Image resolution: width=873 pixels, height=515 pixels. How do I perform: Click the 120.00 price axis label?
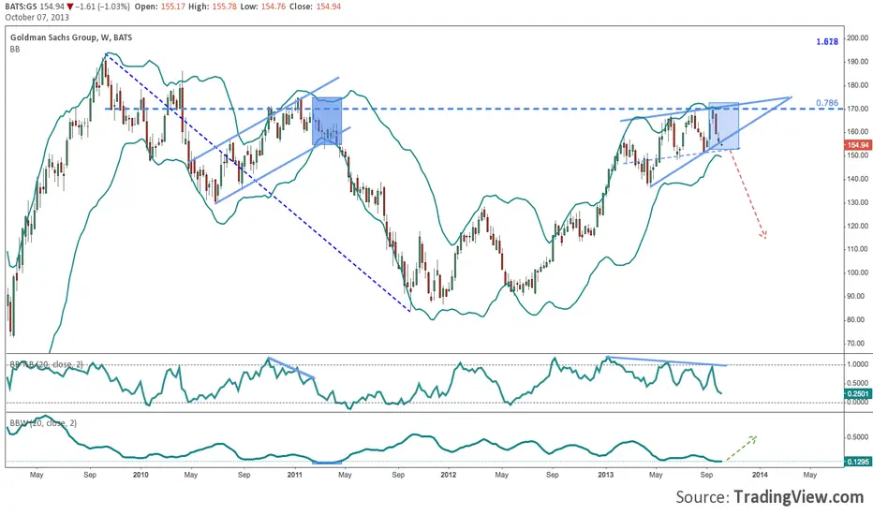click(x=857, y=226)
